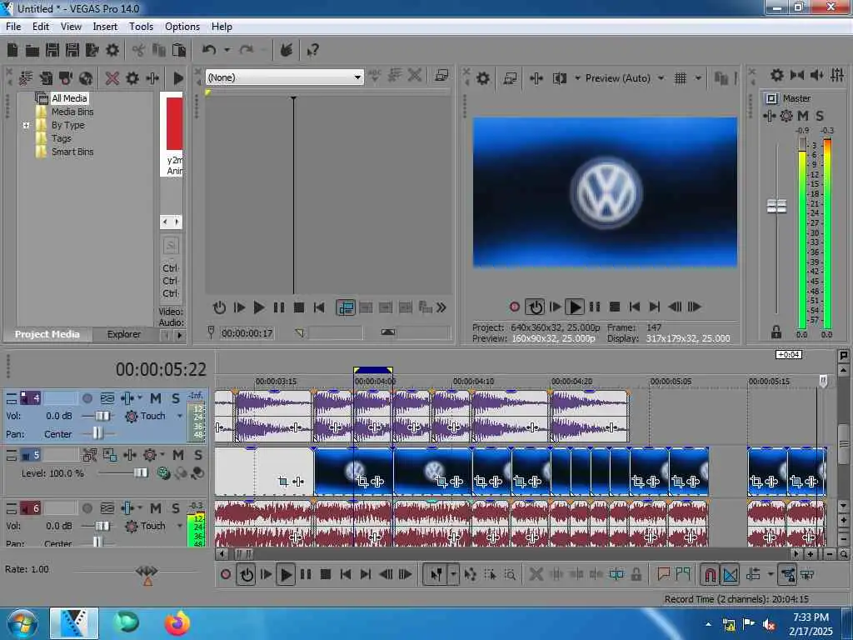The height and width of the screenshot is (640, 853).
Task: Open track 6 Touch automation dropdown
Action: pyautogui.click(x=180, y=527)
